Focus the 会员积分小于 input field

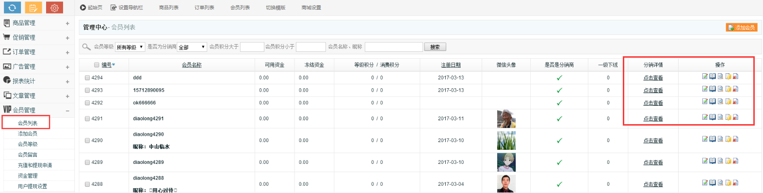(311, 47)
